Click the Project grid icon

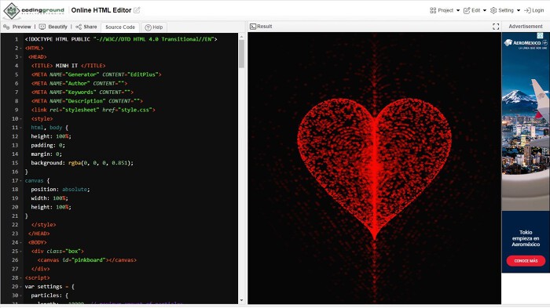[x=433, y=10]
